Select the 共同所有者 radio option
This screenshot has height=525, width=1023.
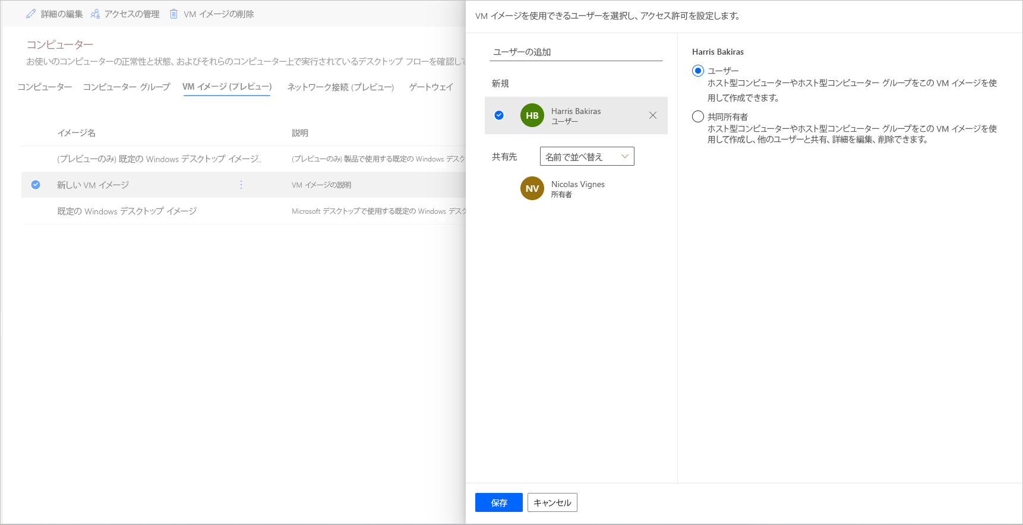point(698,116)
